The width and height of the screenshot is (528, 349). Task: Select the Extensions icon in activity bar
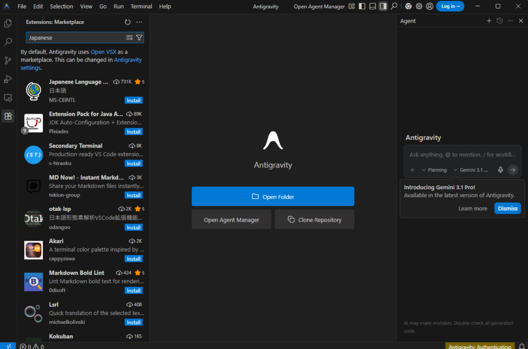(x=8, y=116)
